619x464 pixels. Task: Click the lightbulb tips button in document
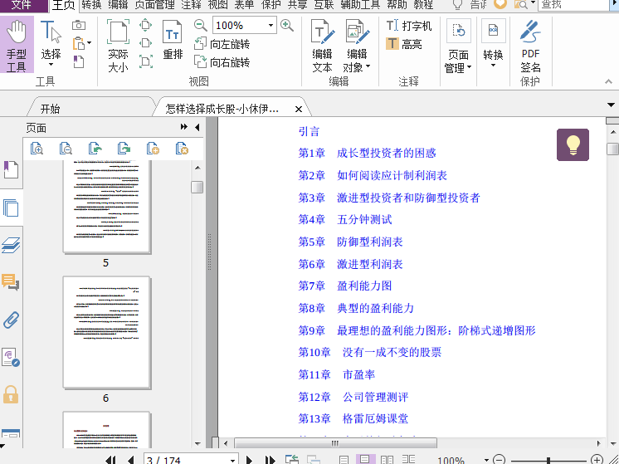pyautogui.click(x=573, y=144)
